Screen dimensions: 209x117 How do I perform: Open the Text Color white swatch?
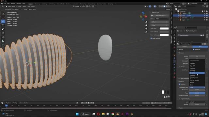click(x=164, y=29)
